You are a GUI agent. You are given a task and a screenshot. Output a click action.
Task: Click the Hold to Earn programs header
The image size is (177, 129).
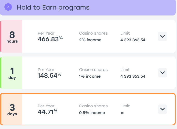pos(53,7)
